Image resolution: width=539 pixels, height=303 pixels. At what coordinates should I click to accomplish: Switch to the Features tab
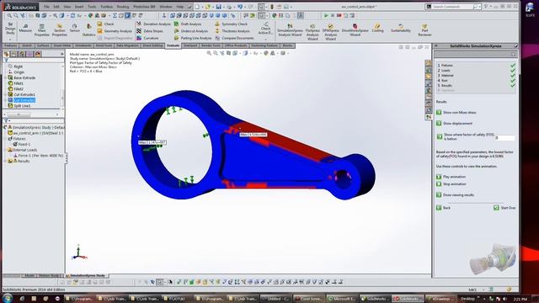click(x=11, y=45)
